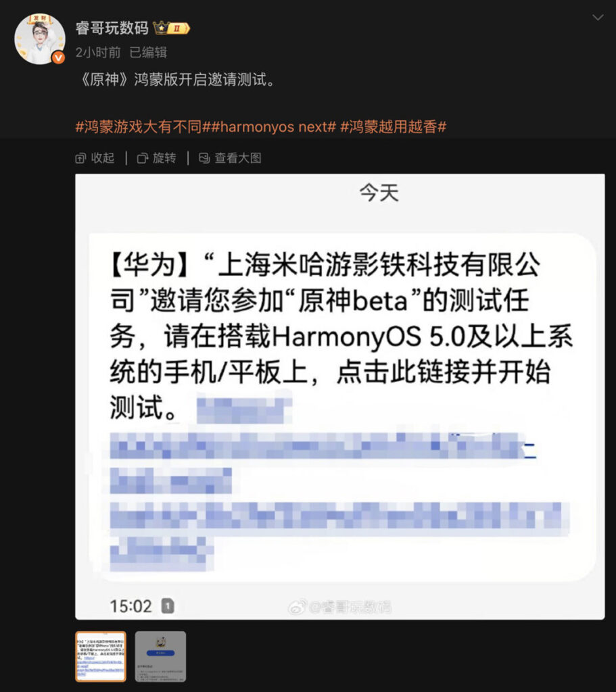Open the post options chevron menu
This screenshot has width=616, height=692.
click(x=598, y=18)
